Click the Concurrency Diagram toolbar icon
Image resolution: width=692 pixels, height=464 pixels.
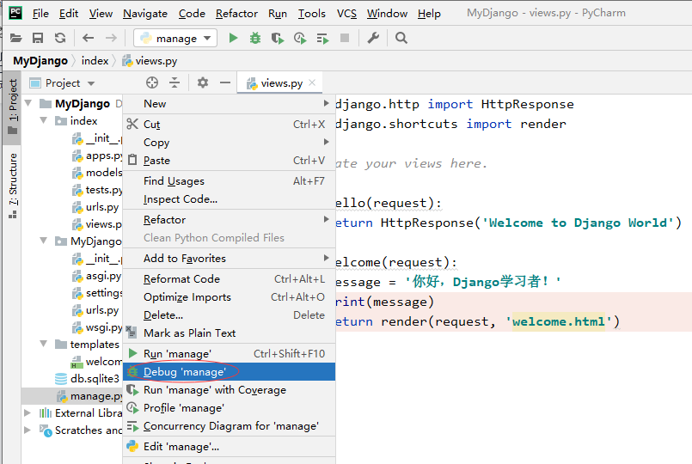[322, 39]
